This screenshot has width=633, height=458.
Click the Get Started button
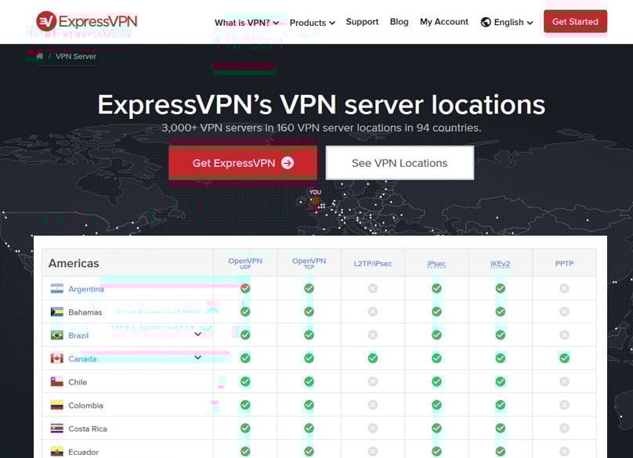(575, 21)
